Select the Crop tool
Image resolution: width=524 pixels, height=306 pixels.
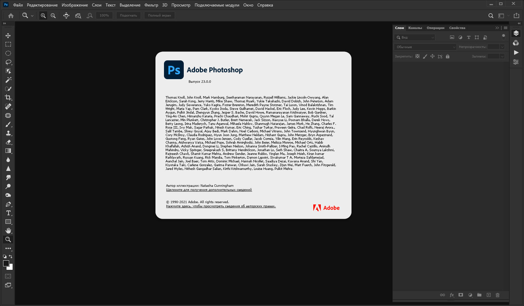(x=8, y=98)
